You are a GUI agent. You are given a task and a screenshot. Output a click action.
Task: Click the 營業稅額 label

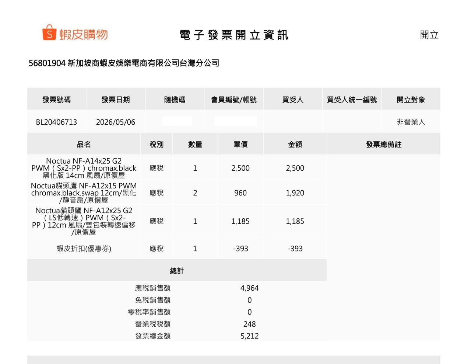pos(153,324)
